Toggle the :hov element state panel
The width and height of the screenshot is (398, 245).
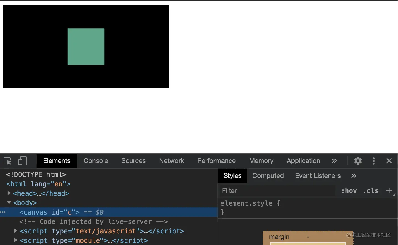click(349, 191)
